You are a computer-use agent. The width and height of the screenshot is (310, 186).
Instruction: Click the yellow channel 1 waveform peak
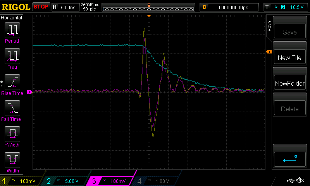(144, 29)
